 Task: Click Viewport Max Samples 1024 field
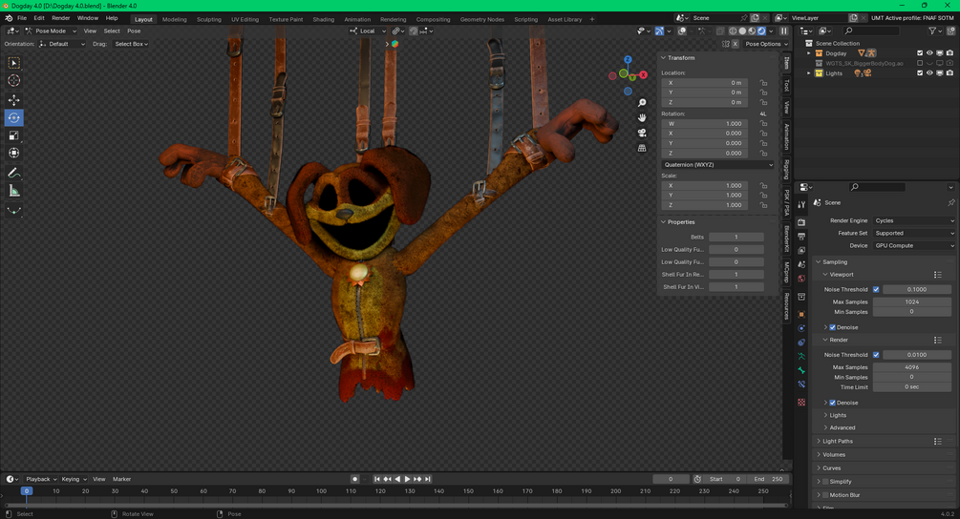tap(911, 302)
